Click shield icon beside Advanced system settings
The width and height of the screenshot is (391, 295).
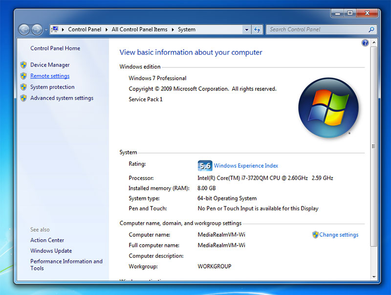(x=23, y=98)
